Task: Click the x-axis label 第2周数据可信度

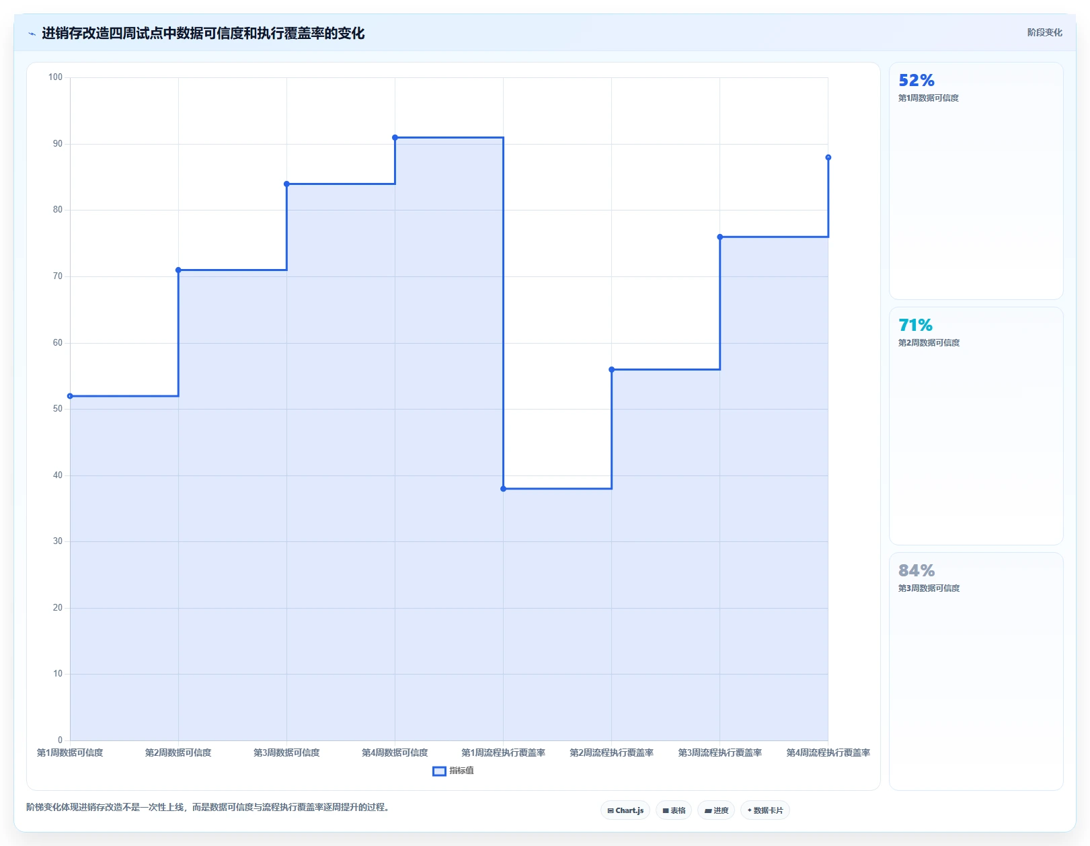Action: click(178, 753)
